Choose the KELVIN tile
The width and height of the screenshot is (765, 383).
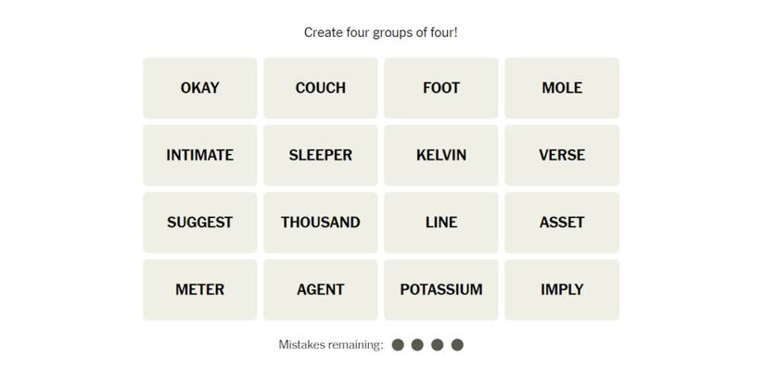pos(440,155)
